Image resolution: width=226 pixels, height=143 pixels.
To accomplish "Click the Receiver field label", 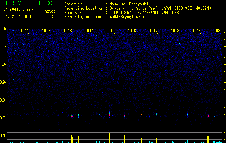I will coord(73,13).
